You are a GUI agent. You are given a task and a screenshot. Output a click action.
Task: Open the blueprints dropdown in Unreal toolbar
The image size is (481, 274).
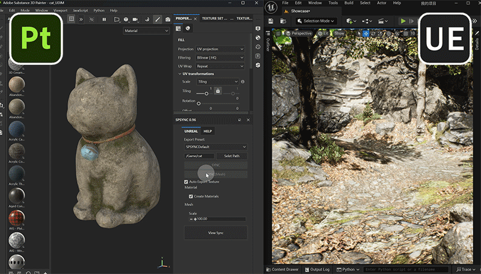coord(367,21)
